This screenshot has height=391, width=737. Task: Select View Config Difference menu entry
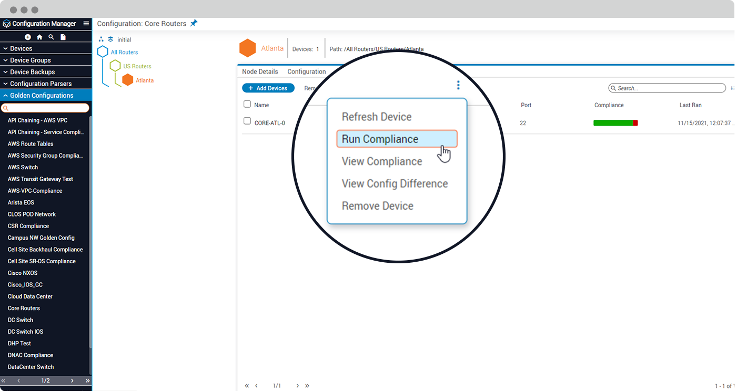[x=395, y=184]
